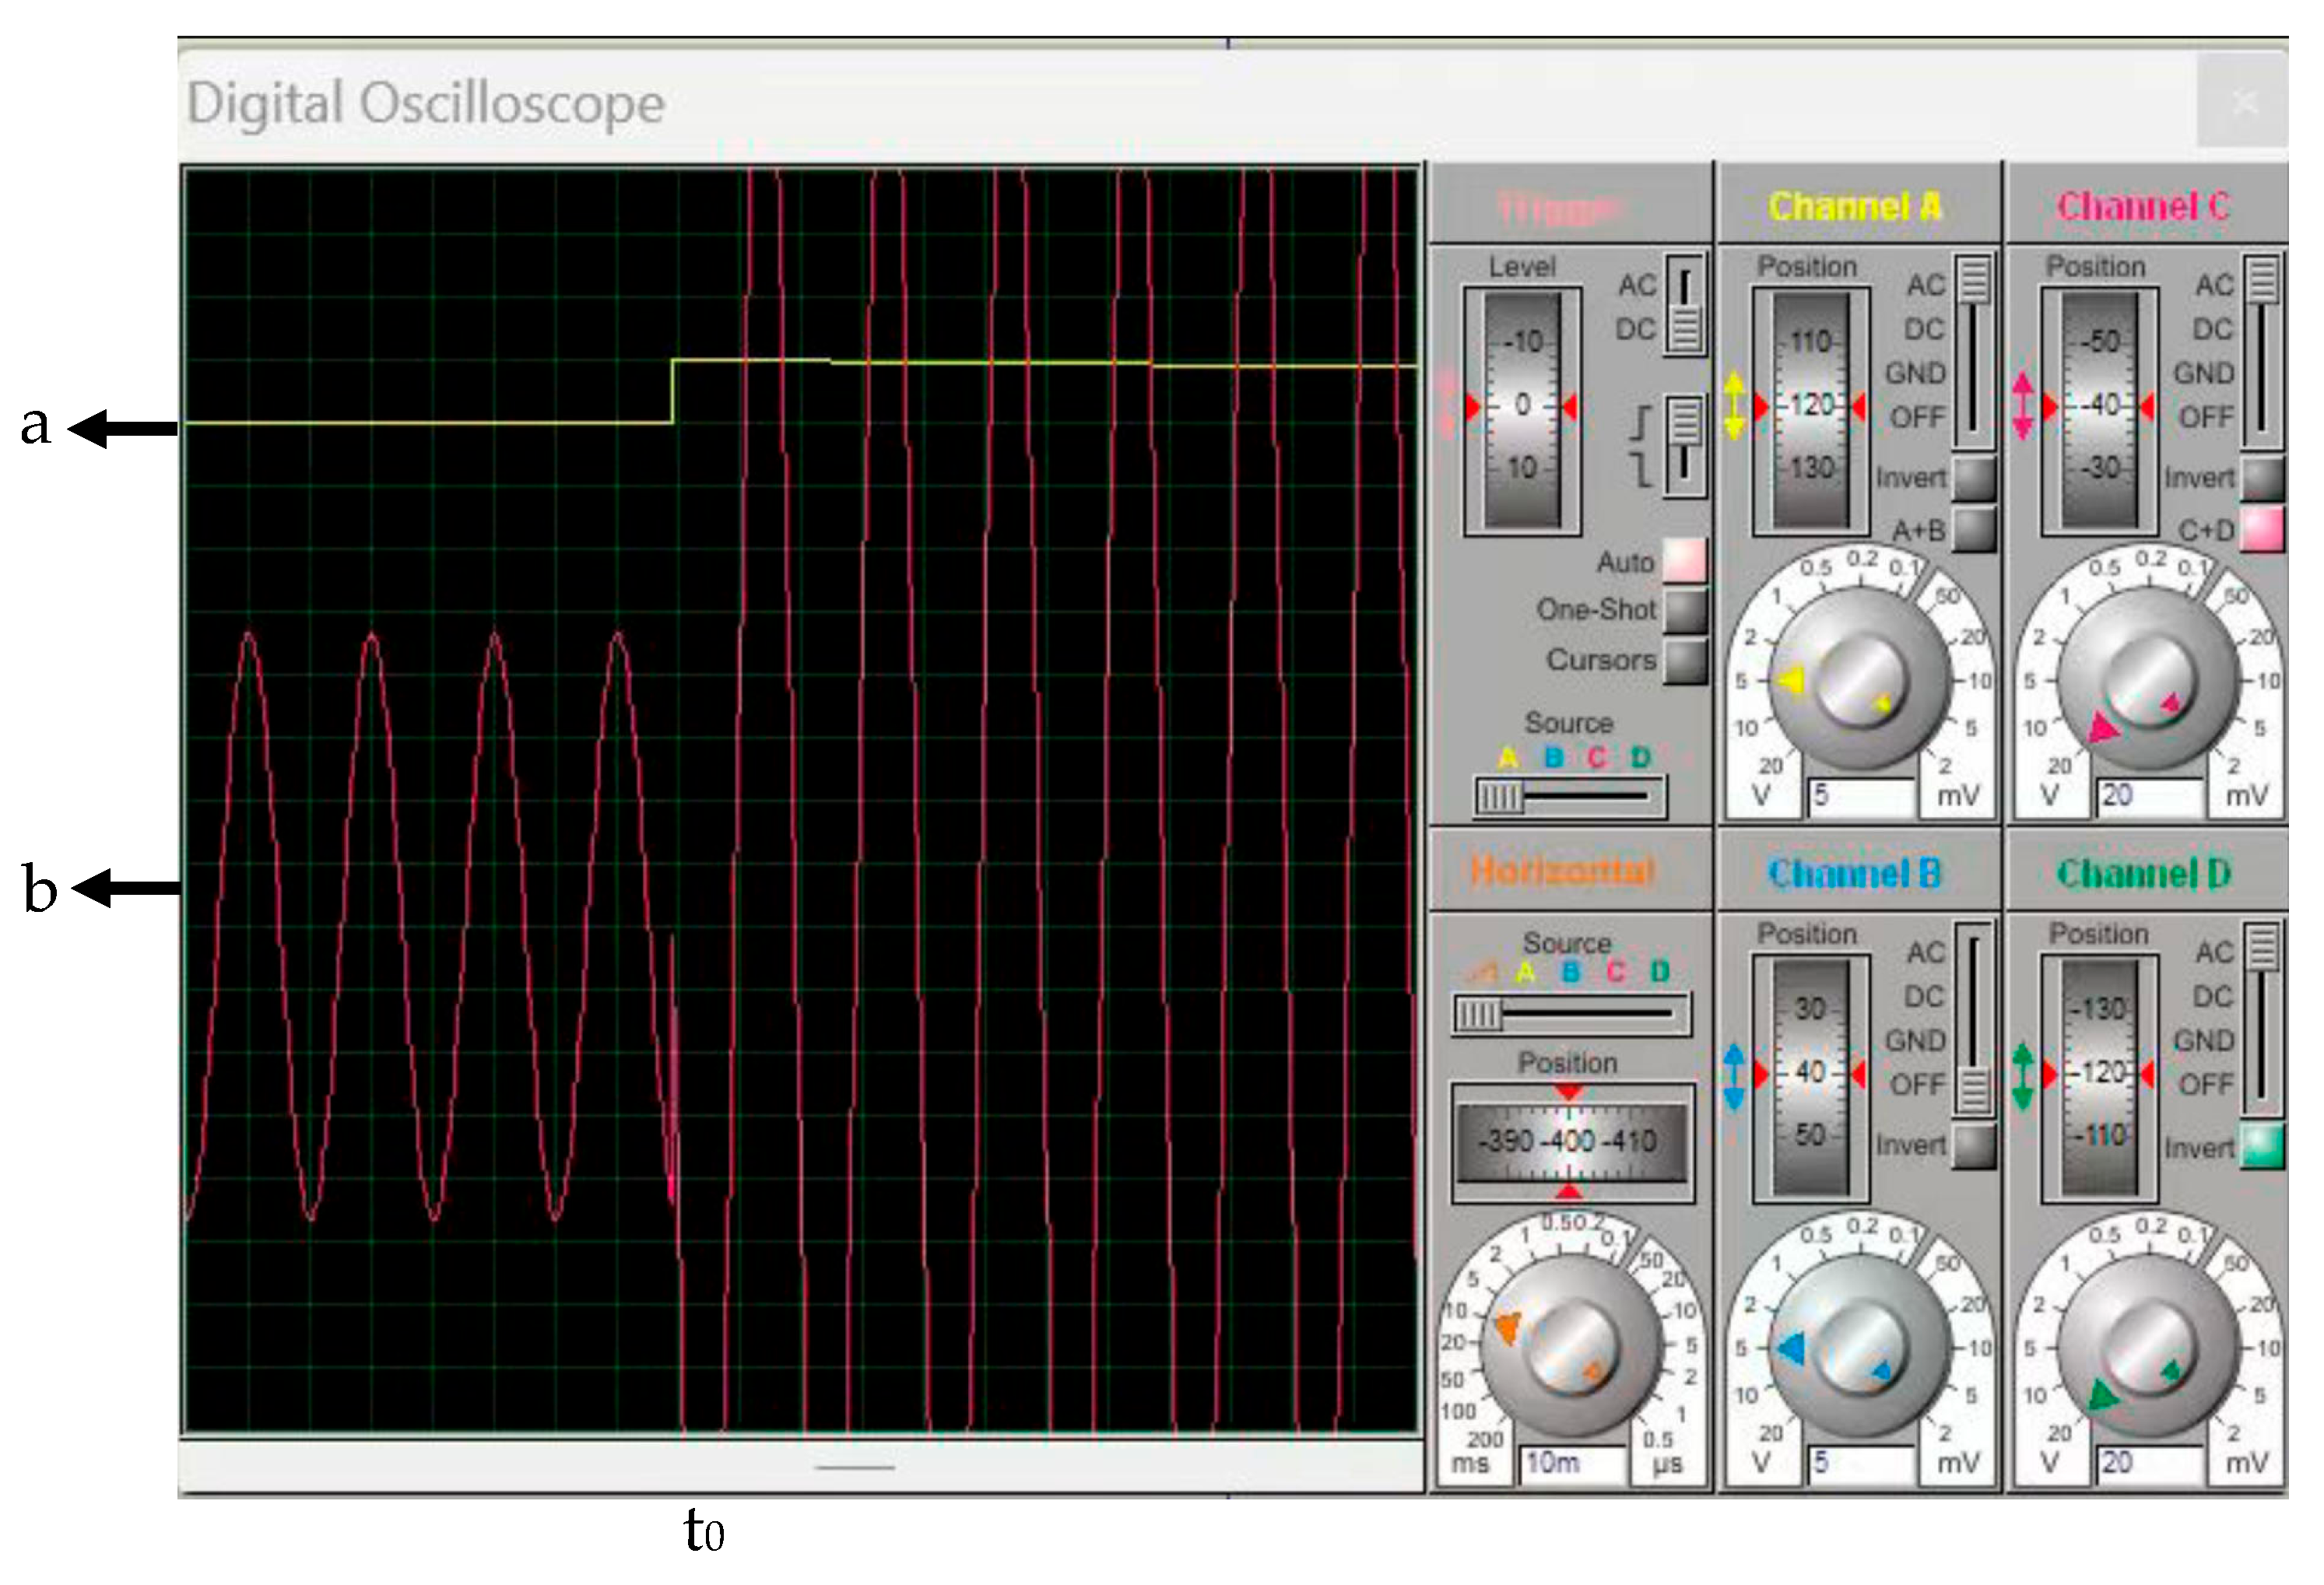Click Trigger AC/DC coupling switch

point(1685,304)
